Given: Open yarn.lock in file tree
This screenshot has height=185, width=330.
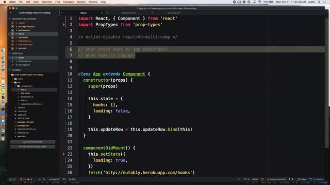Looking at the screenshot, I should click(22, 136).
